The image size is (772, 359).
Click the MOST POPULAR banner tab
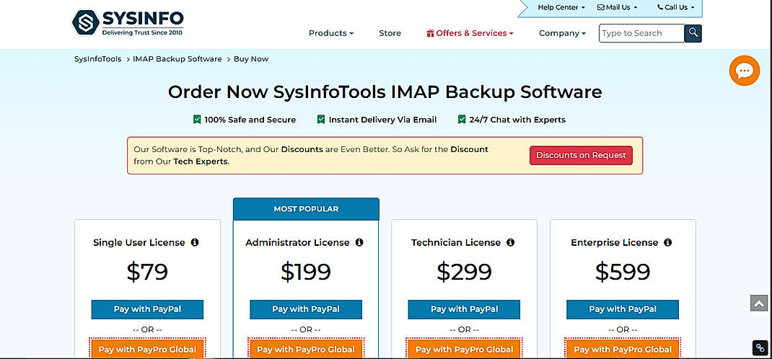click(306, 209)
